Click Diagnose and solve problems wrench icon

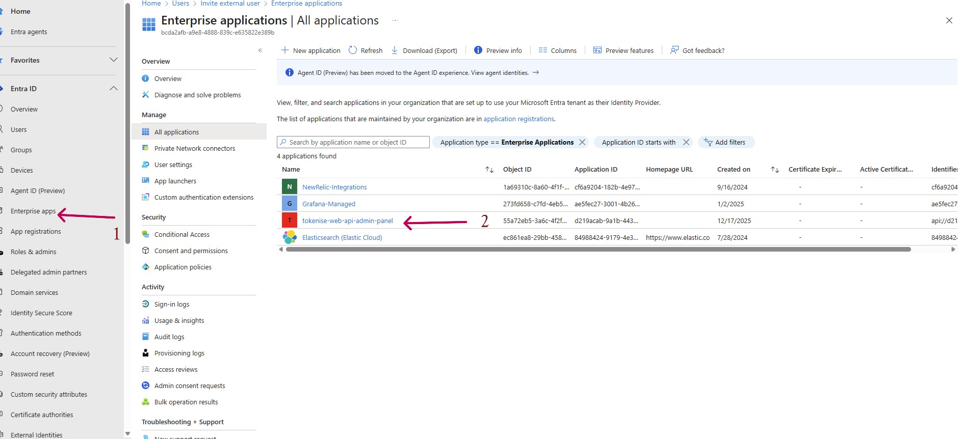(x=145, y=95)
